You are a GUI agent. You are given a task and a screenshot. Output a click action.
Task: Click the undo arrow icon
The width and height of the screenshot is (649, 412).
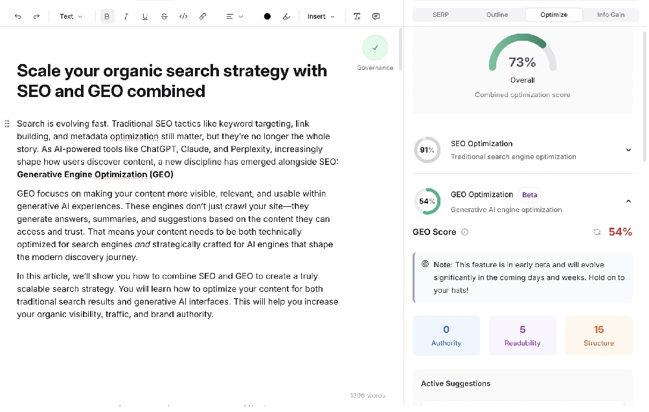(17, 16)
